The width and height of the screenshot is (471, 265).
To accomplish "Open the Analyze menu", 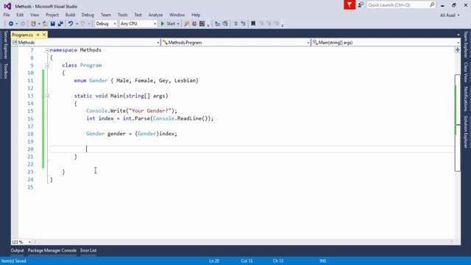I will pos(155,15).
